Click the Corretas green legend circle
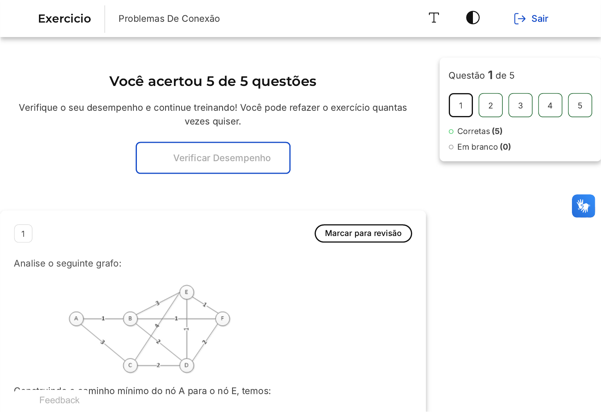Screen dimensions: 601x412 coord(451,132)
